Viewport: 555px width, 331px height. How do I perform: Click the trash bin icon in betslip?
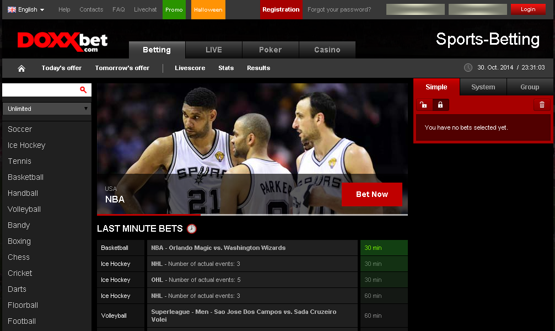542,105
